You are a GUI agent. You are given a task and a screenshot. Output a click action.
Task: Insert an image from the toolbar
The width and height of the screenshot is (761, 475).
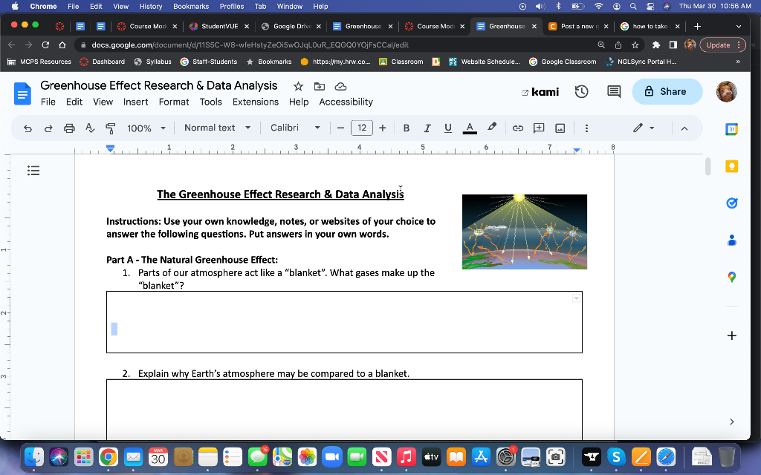coord(560,128)
